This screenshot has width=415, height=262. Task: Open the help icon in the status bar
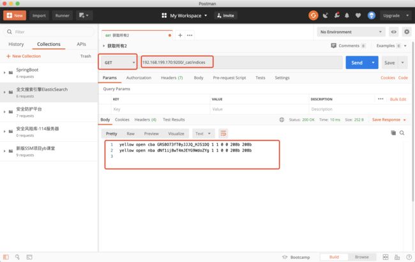(409, 257)
